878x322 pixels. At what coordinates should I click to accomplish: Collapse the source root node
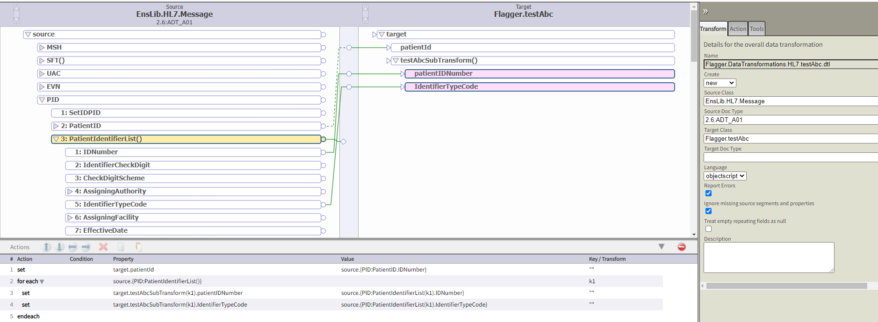click(x=28, y=35)
